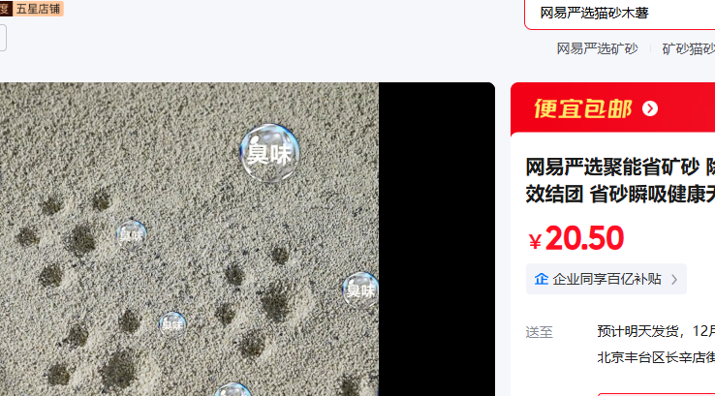Screen dimensions: 715x396
Task: Click the blue 企 enterprise icon
Action: pyautogui.click(x=542, y=279)
